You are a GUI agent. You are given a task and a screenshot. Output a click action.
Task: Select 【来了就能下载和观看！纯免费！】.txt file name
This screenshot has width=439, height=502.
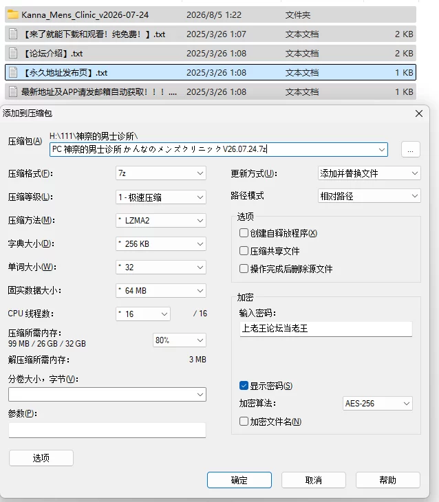click(x=94, y=34)
